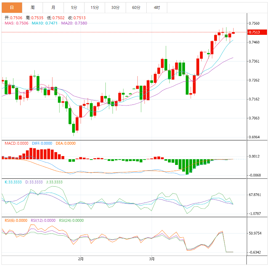Click the MACD: 0.0000 indicator label
272x268 pixels.
coord(16,144)
